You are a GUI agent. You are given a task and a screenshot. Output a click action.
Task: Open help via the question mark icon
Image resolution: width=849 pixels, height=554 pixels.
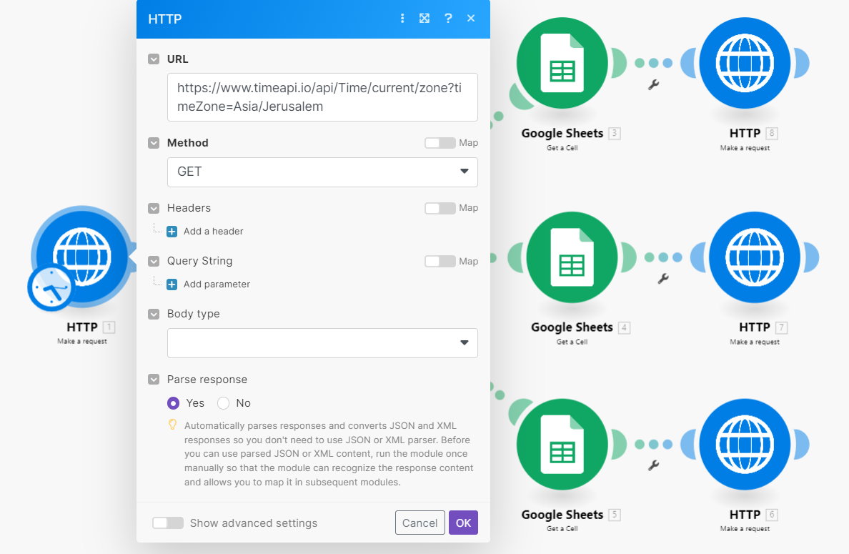click(448, 19)
